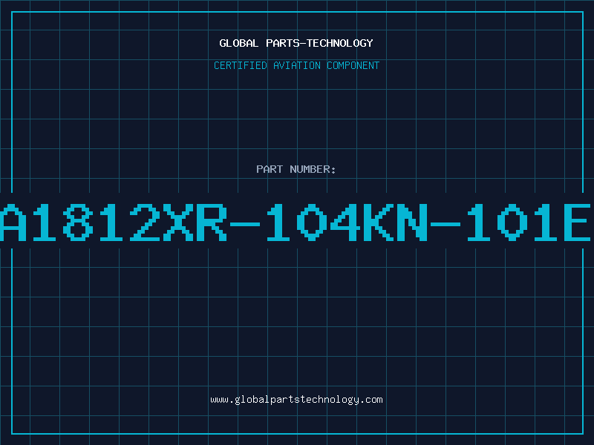Open the www.globalpartstechnology.com link
Image resolution: width=594 pixels, height=445 pixels.
pos(296,400)
